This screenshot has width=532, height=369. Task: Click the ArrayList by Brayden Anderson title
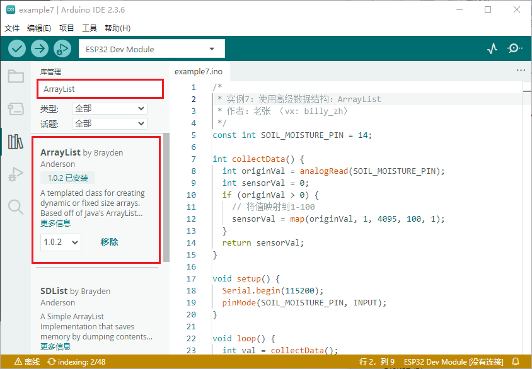[82, 158]
